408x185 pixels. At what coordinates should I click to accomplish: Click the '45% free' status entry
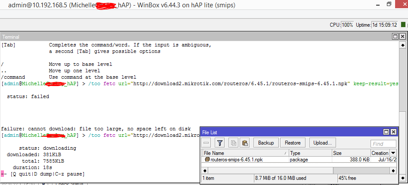[x=368, y=178]
